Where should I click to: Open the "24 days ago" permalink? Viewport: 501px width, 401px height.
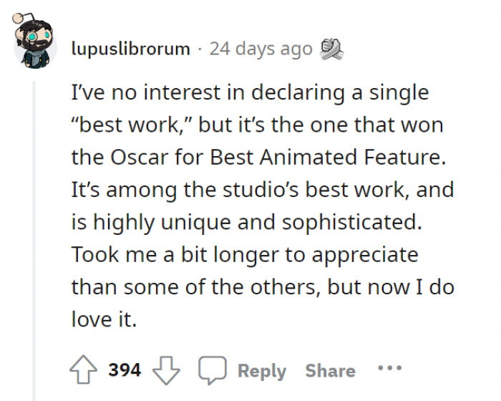click(x=262, y=49)
